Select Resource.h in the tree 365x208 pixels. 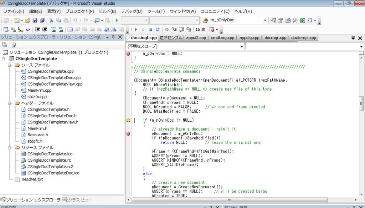[x=37, y=135]
